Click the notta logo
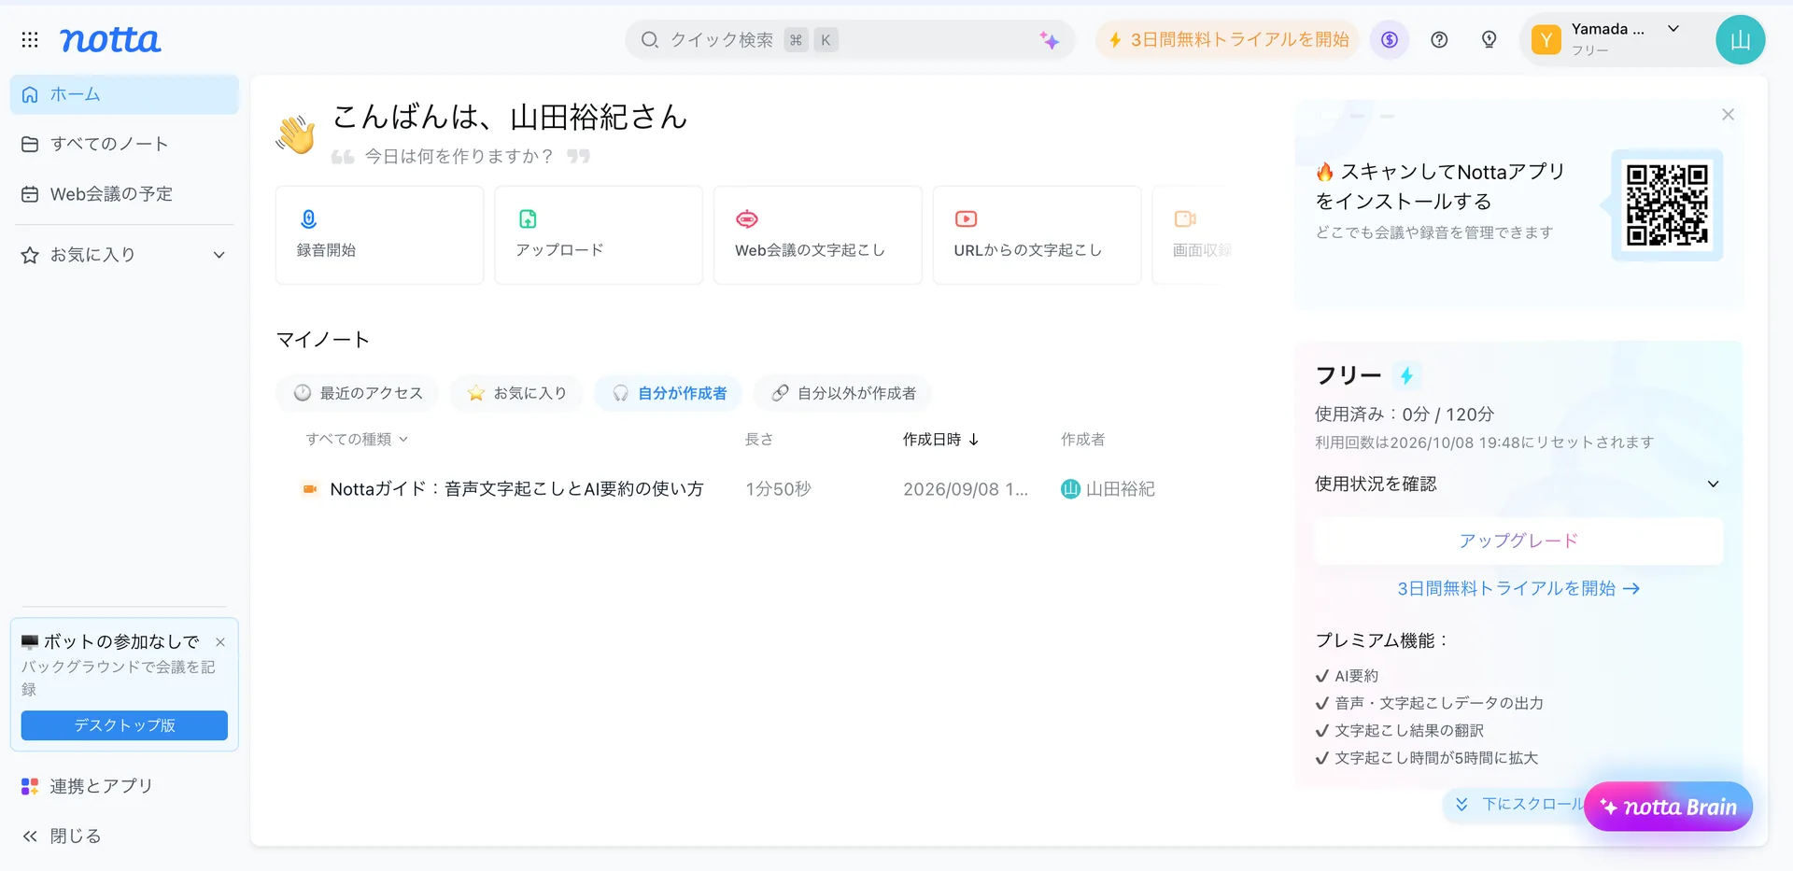 click(110, 39)
